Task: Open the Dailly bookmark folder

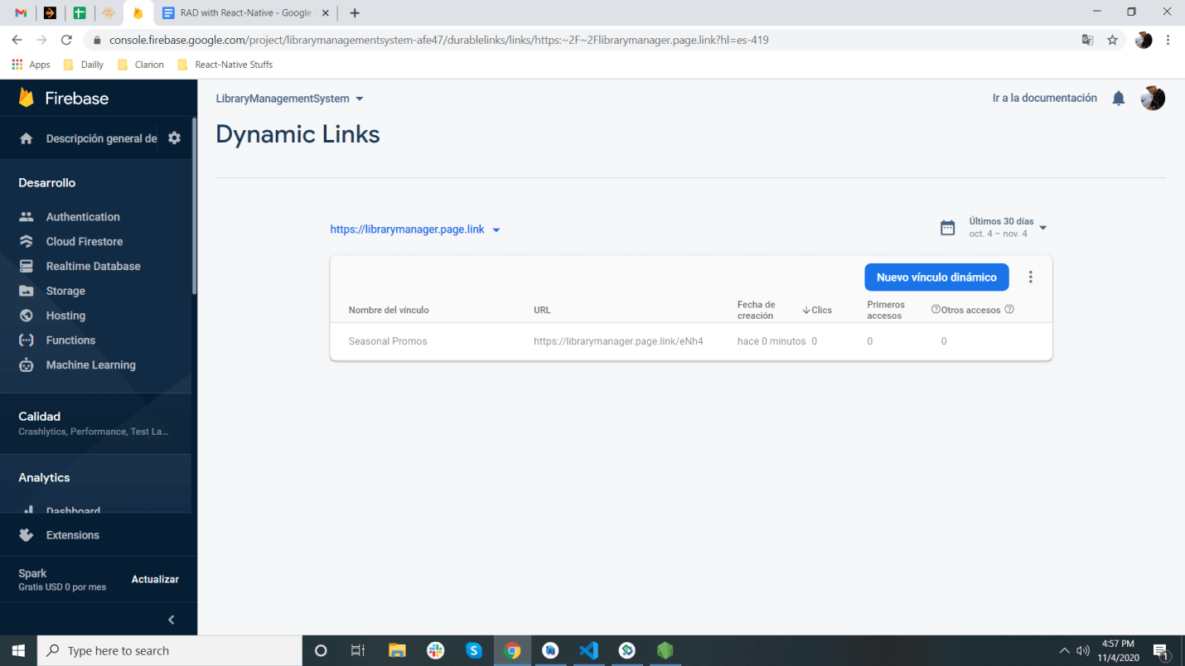Action: click(x=84, y=65)
